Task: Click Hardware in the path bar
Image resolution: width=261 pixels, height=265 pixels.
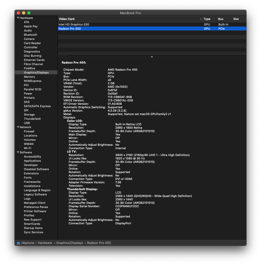Action: coord(45,243)
